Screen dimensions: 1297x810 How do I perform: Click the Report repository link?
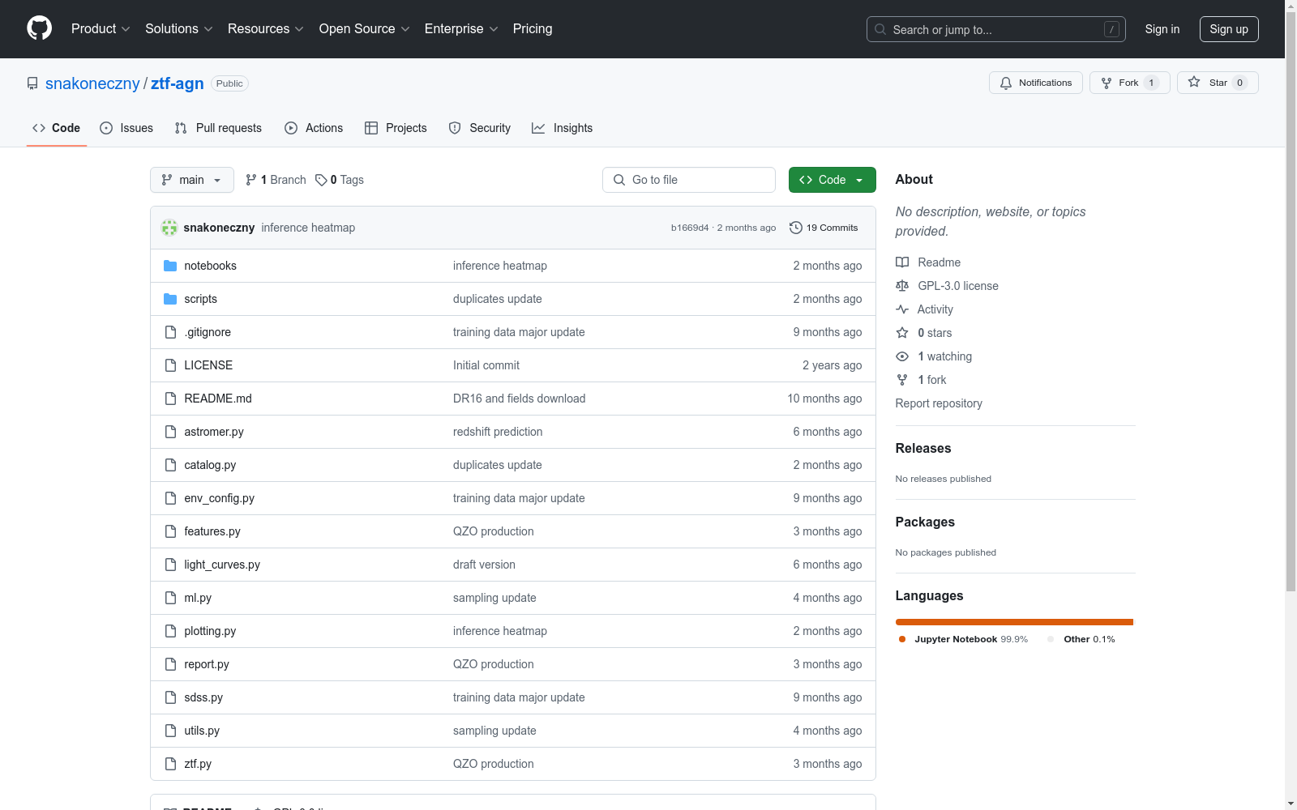click(x=939, y=403)
